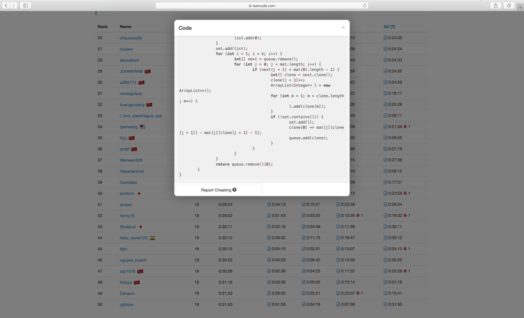524x318 pixels.
Task: Open the hello_world123 profile link
Action: [133, 238]
